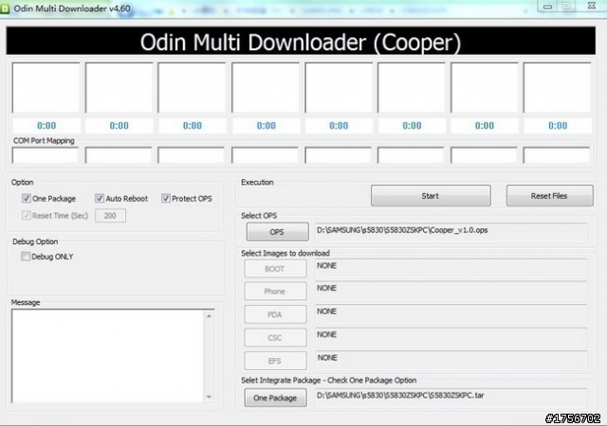This screenshot has width=607, height=426.
Task: Toggle the Protect OPS checkbox
Action: tap(166, 199)
